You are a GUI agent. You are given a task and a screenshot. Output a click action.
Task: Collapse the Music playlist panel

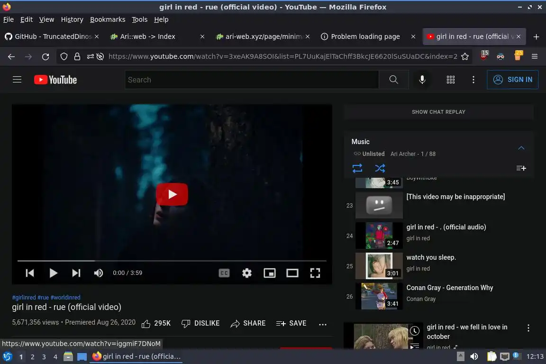click(x=521, y=148)
